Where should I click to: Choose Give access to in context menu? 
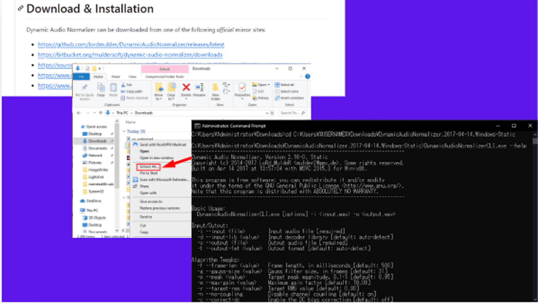point(150,201)
